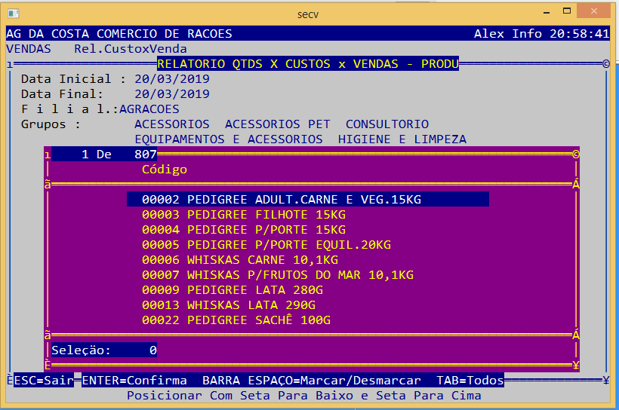Click the Data Inicial value 20/03/2019

pos(172,79)
